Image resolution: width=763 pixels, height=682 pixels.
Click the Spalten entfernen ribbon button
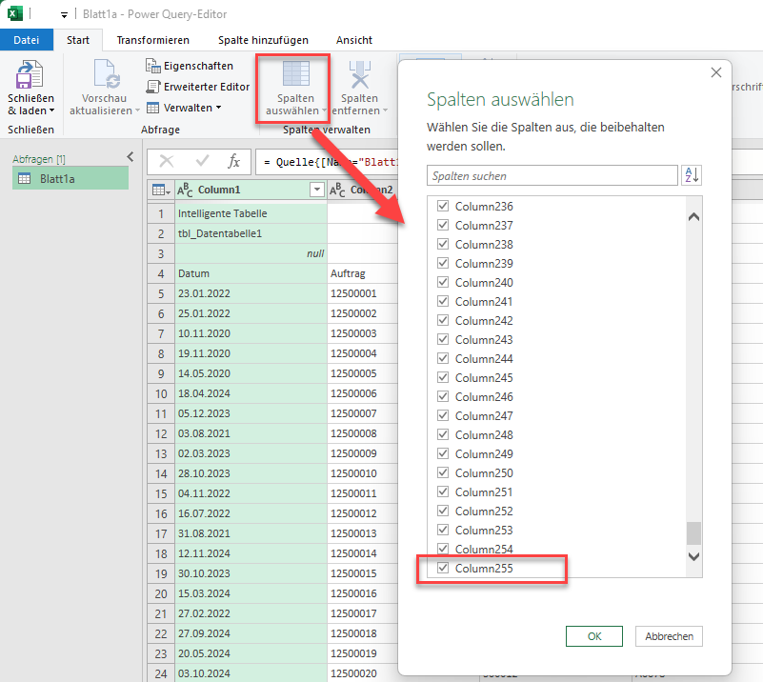coord(359,89)
